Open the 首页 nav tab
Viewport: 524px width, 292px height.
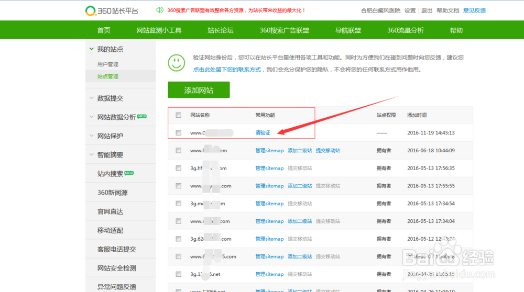pyautogui.click(x=104, y=30)
